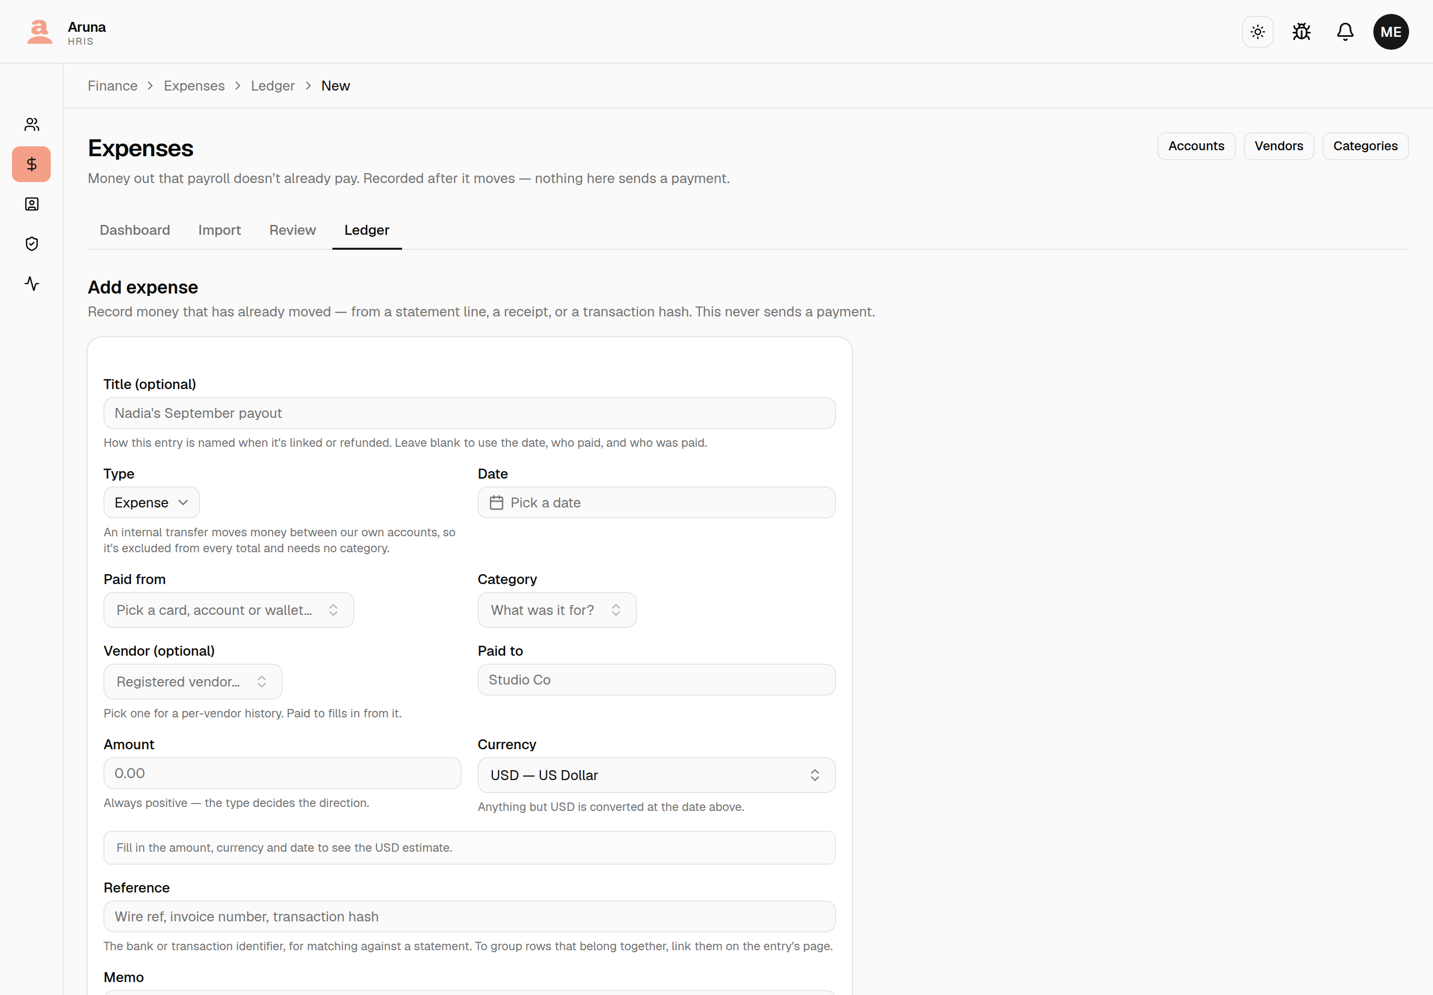Open the Category 'What was it for?' picker
This screenshot has height=995, width=1433.
tap(556, 610)
